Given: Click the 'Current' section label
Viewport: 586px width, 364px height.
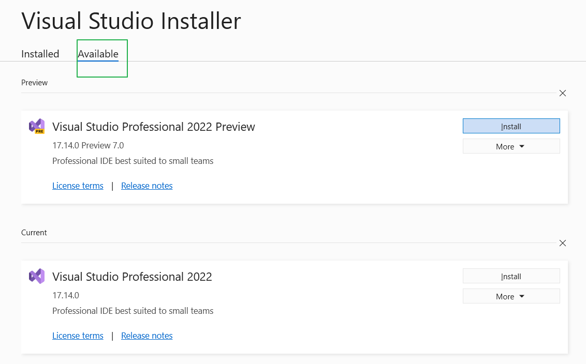Looking at the screenshot, I should click(34, 233).
